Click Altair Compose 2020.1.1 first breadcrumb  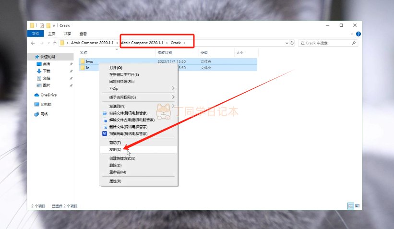[92, 43]
